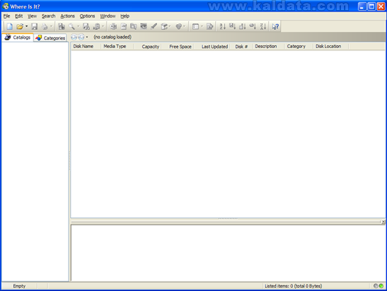Create a new catalog with blank-page icon

tap(9, 26)
